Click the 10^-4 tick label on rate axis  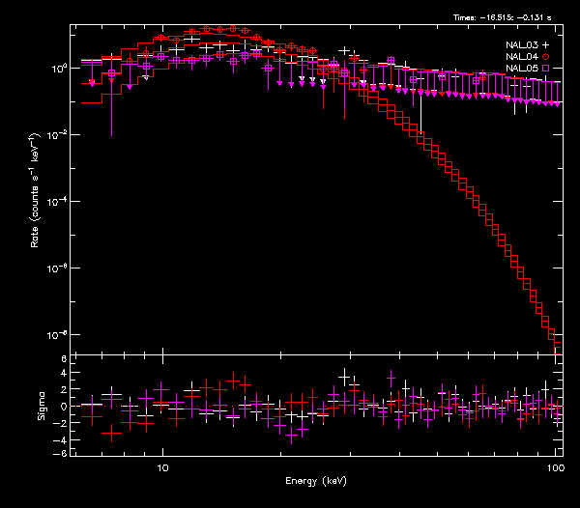pyautogui.click(x=59, y=202)
